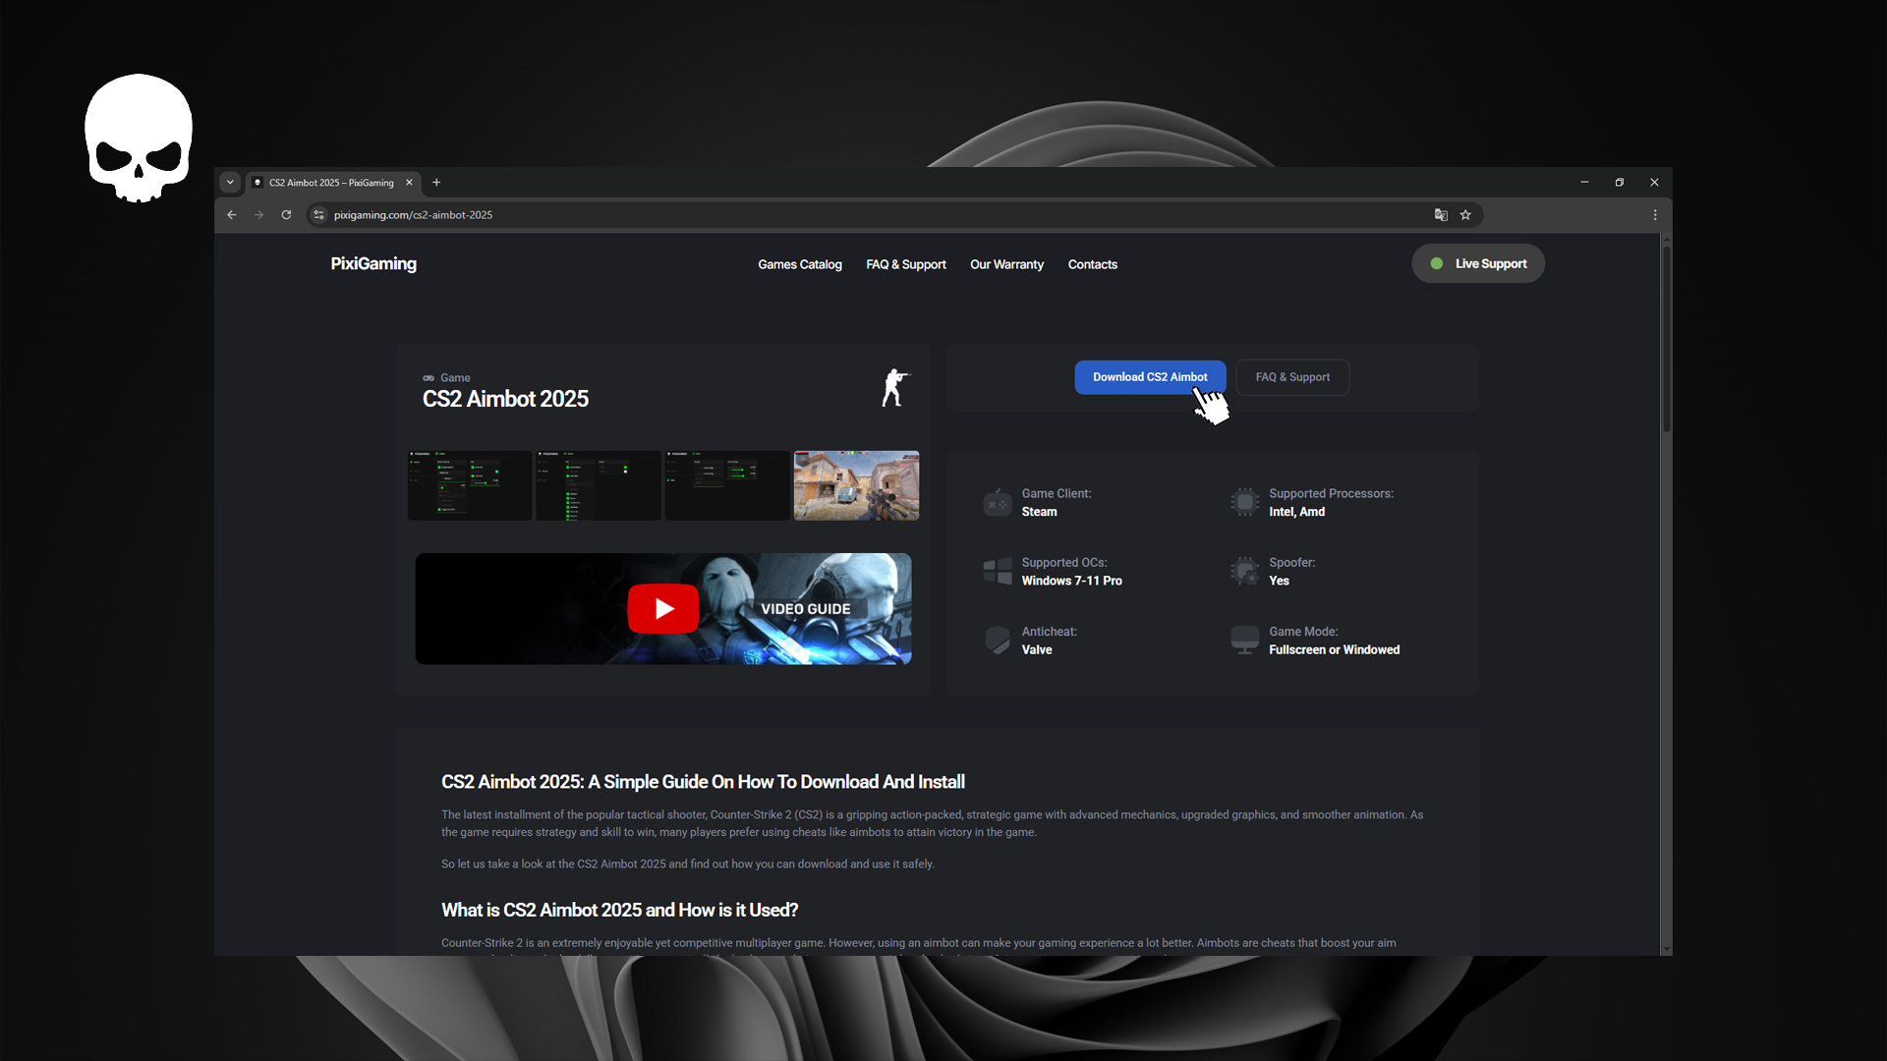The width and height of the screenshot is (1887, 1061).
Task: Open the second cheat menu screenshot thumbnail
Action: click(599, 485)
